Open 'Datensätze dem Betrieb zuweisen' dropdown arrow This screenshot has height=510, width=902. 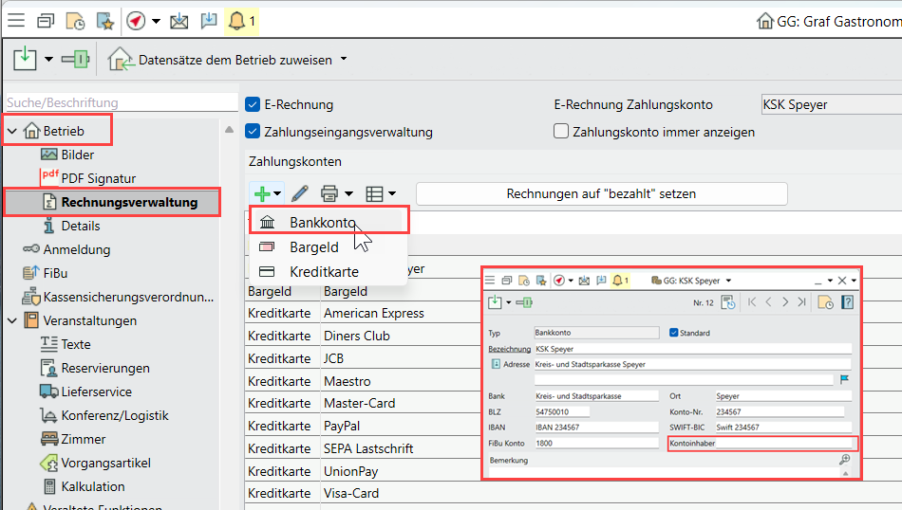(344, 60)
